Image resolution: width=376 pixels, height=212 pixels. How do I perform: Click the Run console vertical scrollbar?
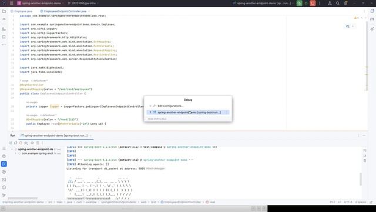click(361, 179)
